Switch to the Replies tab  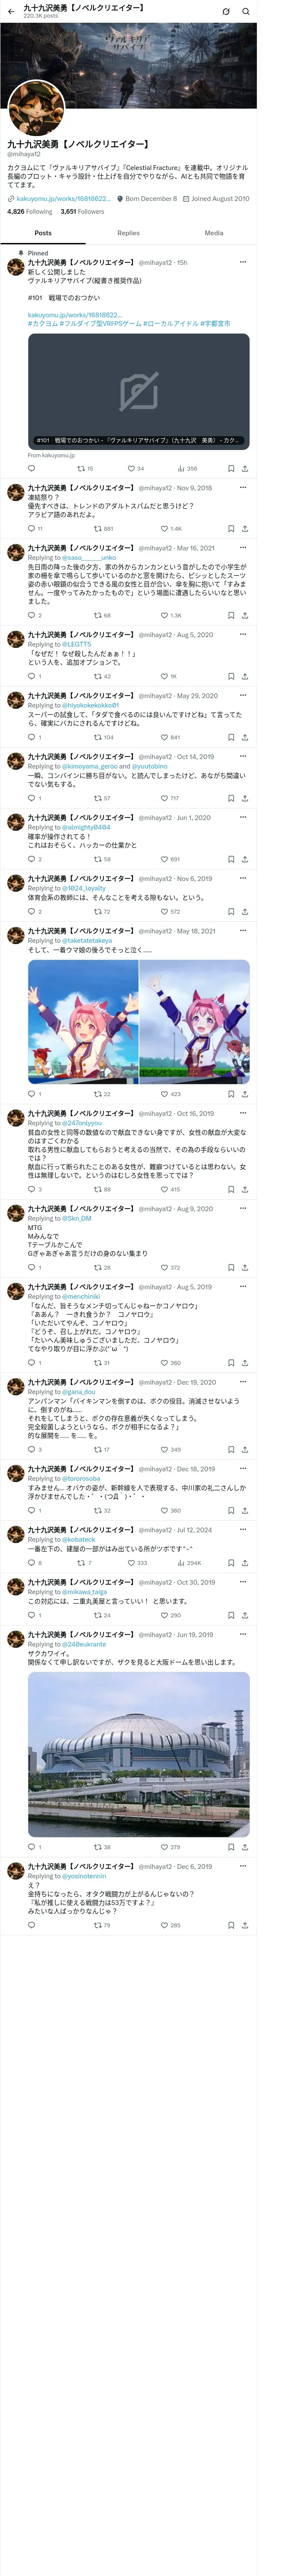pyautogui.click(x=128, y=233)
